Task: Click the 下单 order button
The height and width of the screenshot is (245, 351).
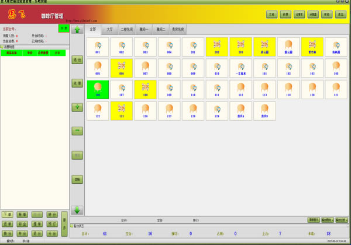Action: point(8,215)
